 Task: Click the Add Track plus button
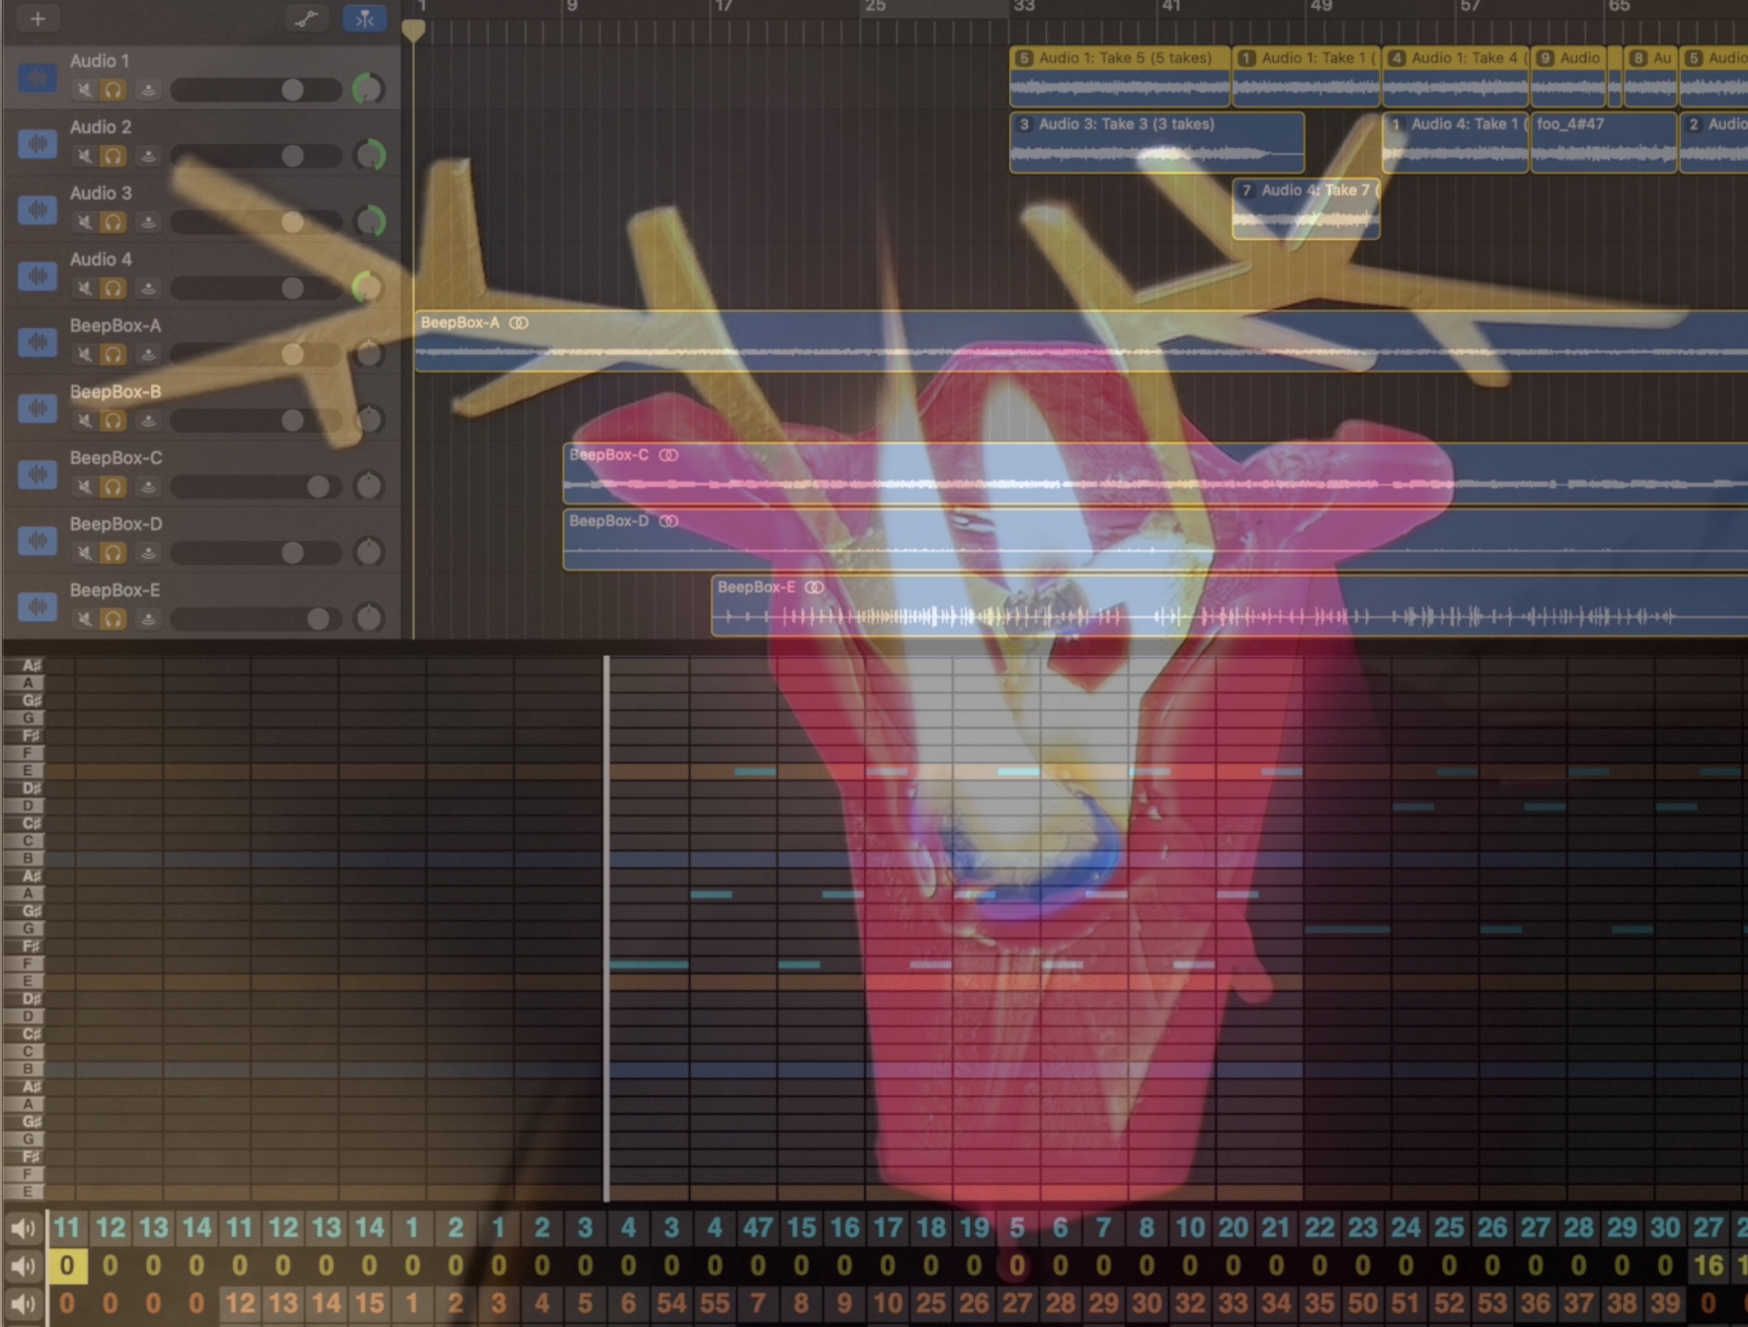coord(38,19)
